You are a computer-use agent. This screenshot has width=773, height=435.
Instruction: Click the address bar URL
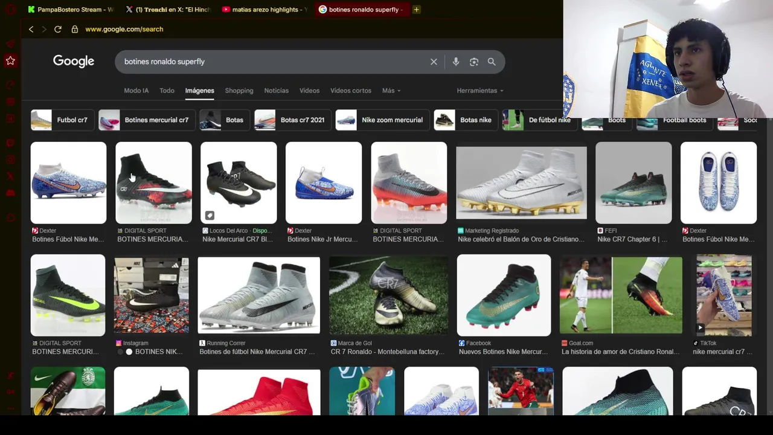coord(124,29)
